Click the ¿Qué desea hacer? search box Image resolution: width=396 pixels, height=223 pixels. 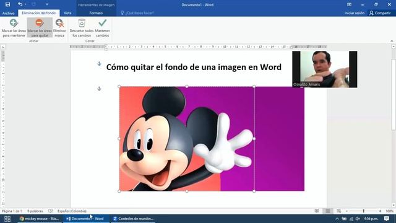coord(137,13)
